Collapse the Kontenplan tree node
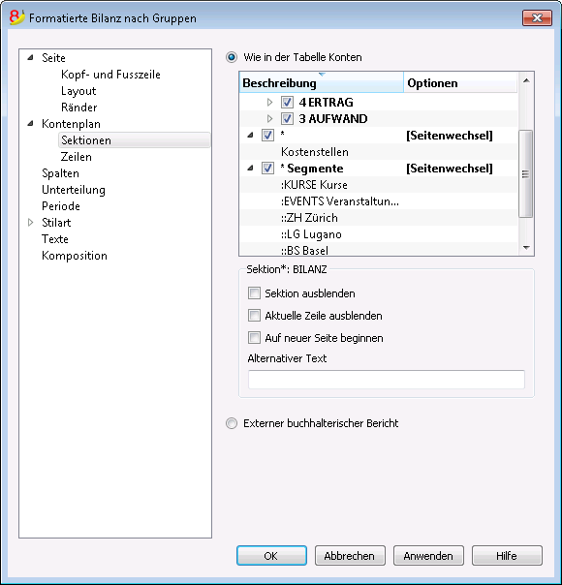Viewport: 562px width, 585px height. 31,124
